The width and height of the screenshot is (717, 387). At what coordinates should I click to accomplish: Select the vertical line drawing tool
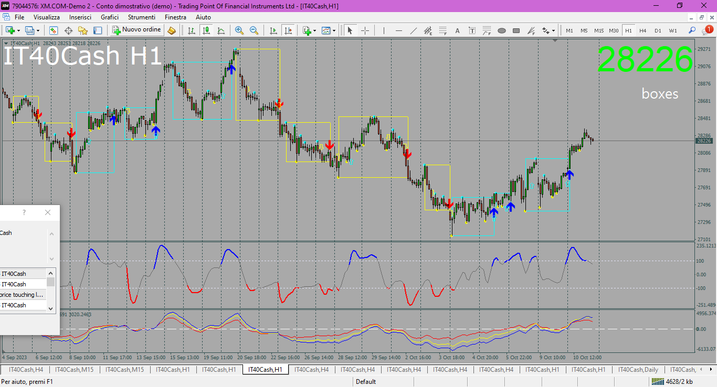tap(384, 30)
